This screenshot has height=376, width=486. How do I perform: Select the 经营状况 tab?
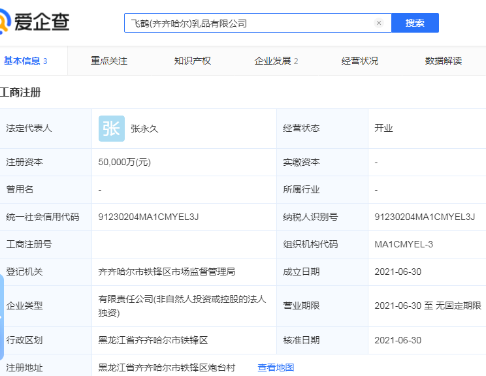pos(360,61)
